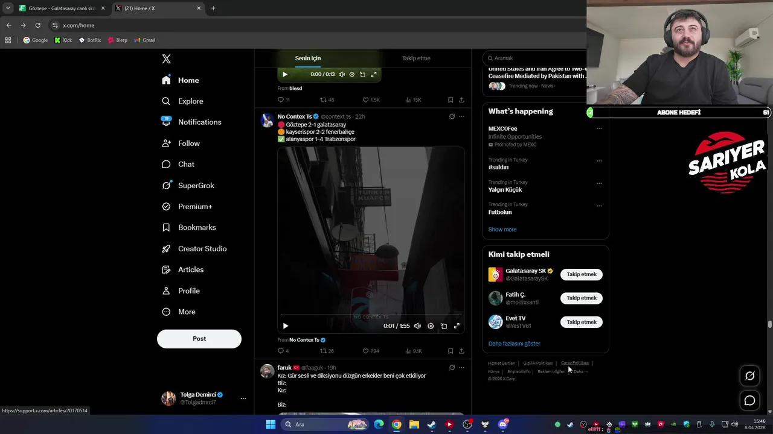Open the Kick bookmark
This screenshot has width=773, height=434.
[63, 40]
